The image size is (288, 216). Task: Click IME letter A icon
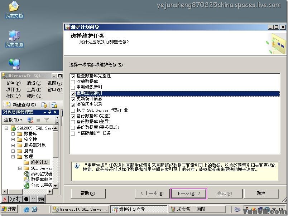pyautogui.click(x=5, y=199)
